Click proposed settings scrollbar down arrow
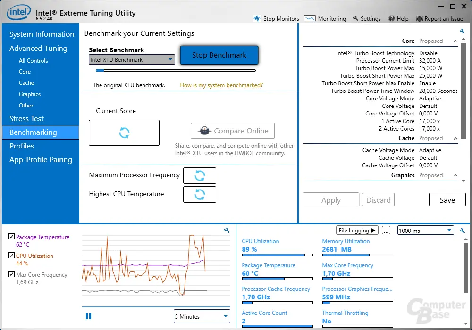Viewport: 472px width, 330px height. (x=464, y=181)
